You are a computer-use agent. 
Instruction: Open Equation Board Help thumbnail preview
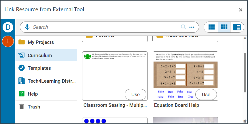tap(185, 76)
